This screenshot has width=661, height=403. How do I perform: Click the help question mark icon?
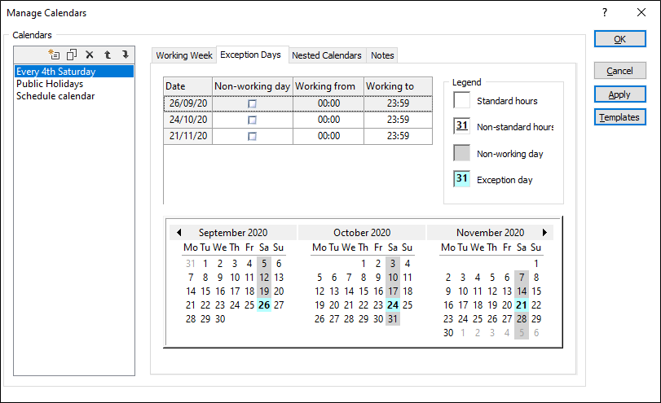pyautogui.click(x=604, y=13)
